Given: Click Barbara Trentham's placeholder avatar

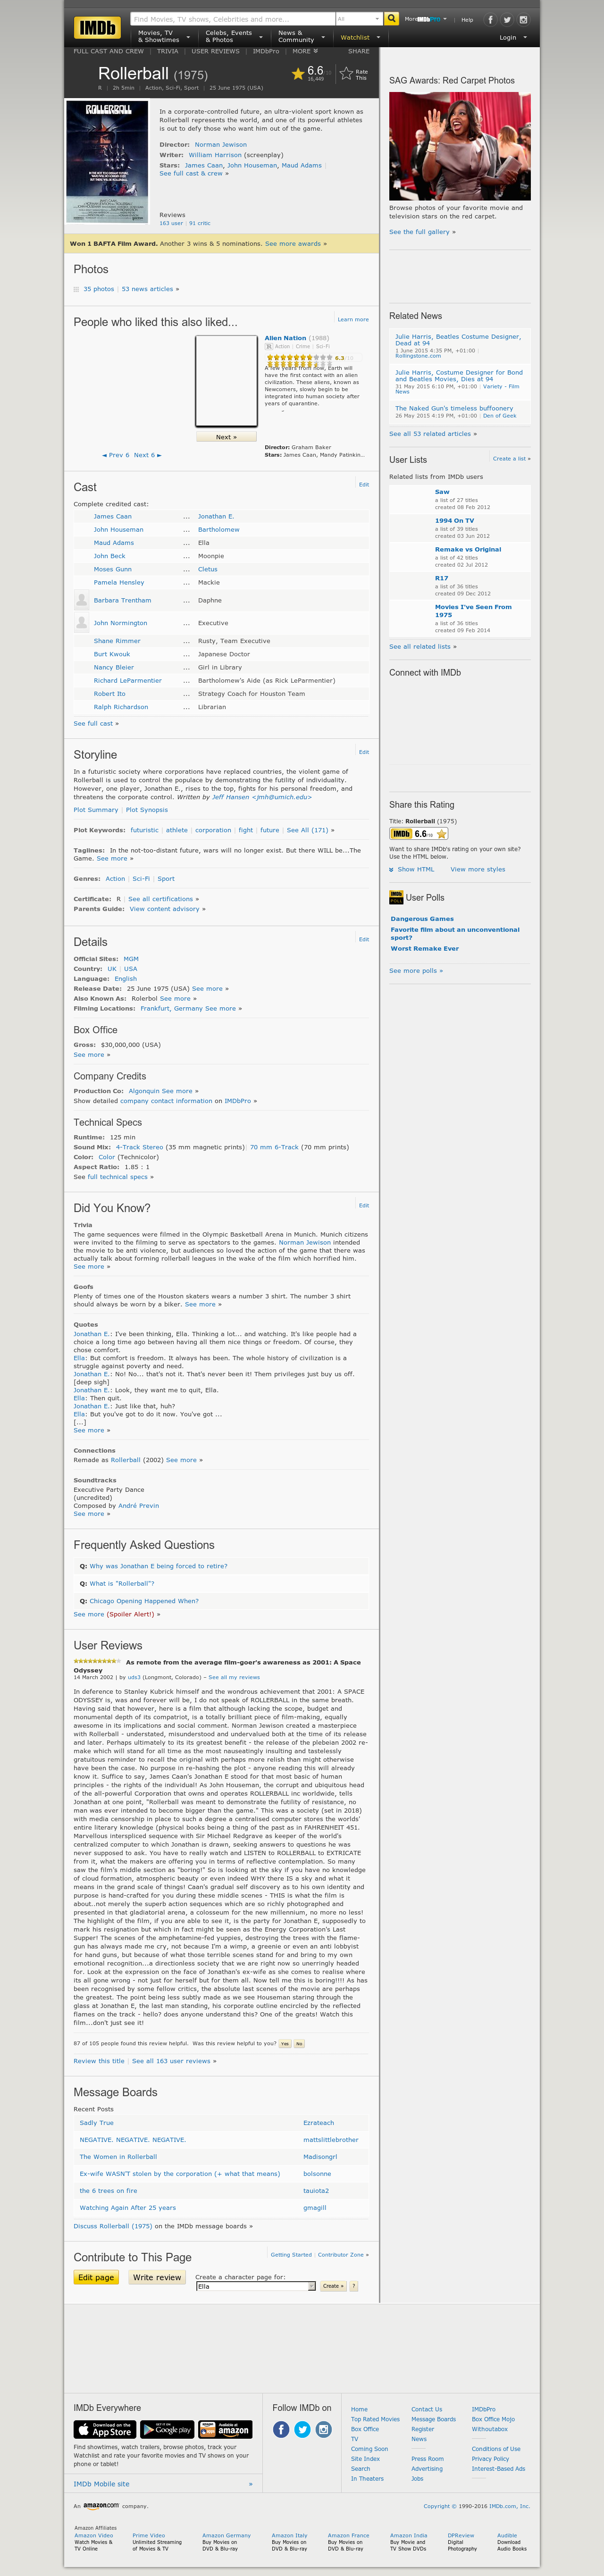Looking at the screenshot, I should (81, 600).
